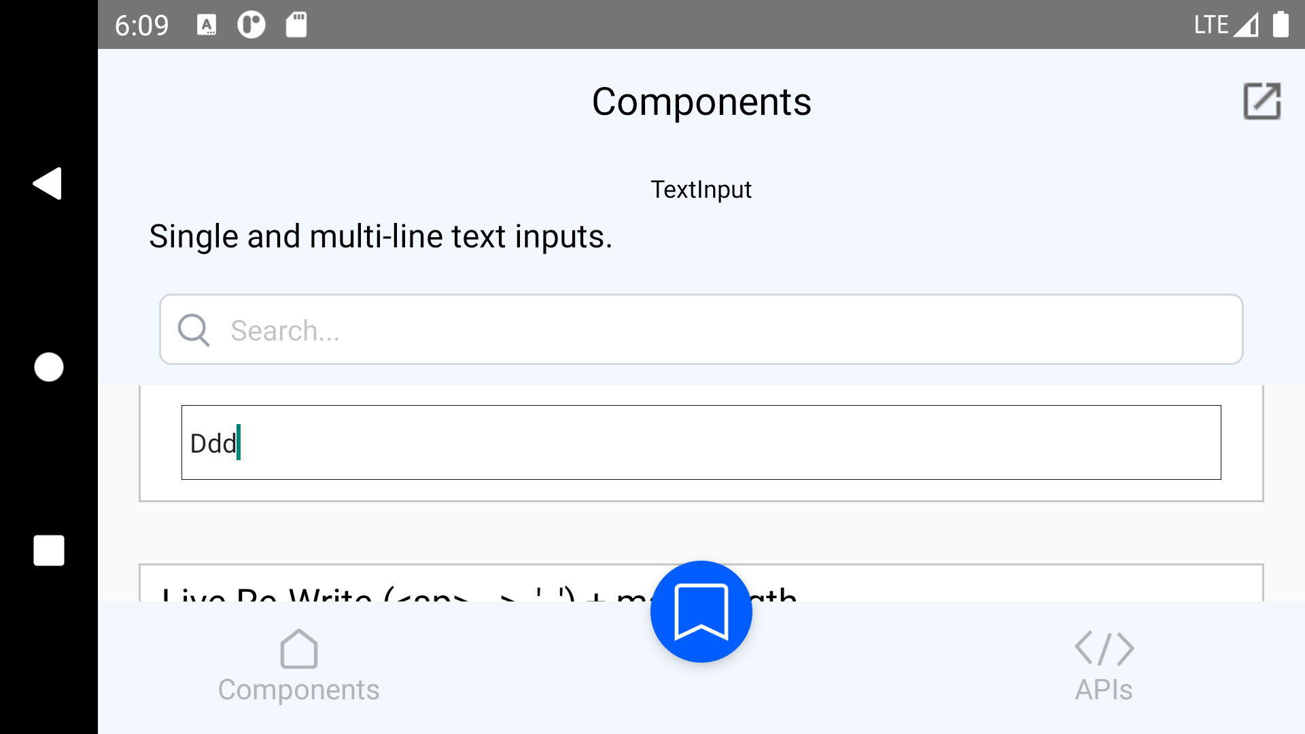Tap inside the text box containing Ddd
The height and width of the screenshot is (734, 1305).
pyautogui.click(x=701, y=442)
